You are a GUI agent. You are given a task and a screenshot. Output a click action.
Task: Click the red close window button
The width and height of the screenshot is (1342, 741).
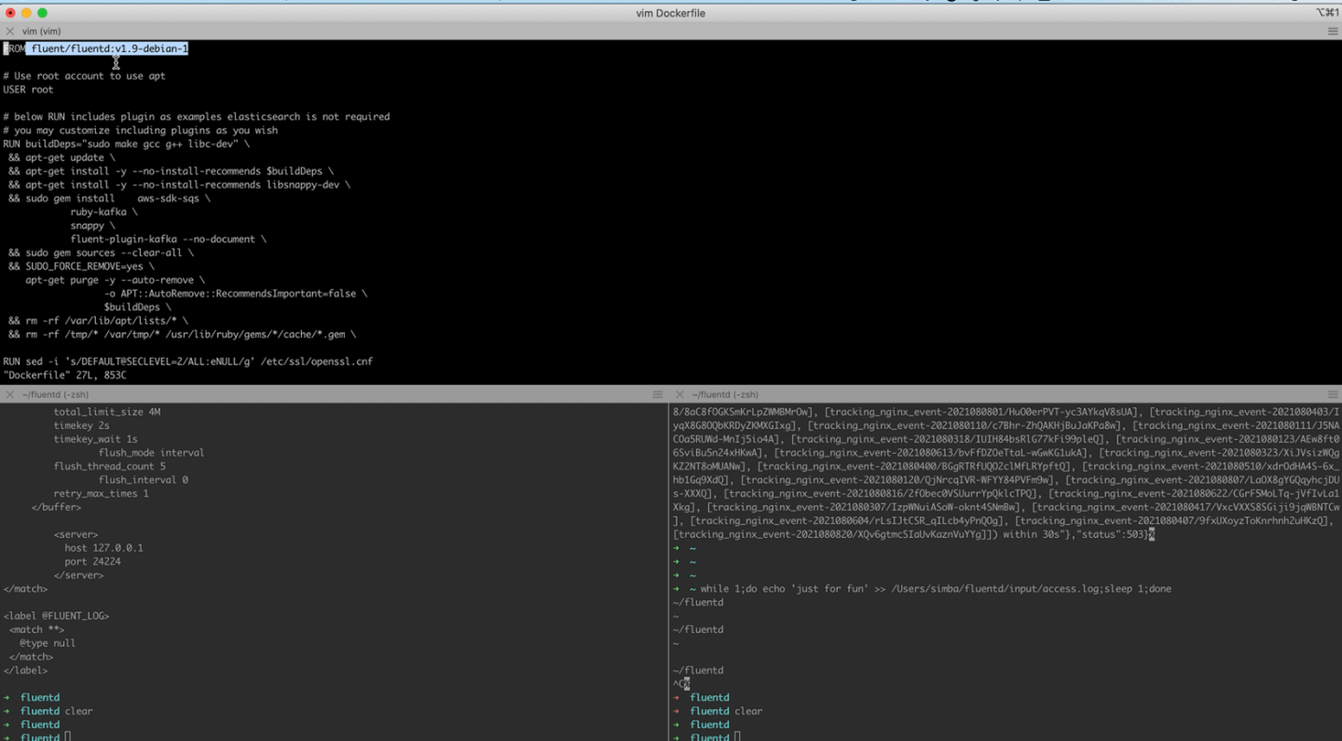(10, 13)
